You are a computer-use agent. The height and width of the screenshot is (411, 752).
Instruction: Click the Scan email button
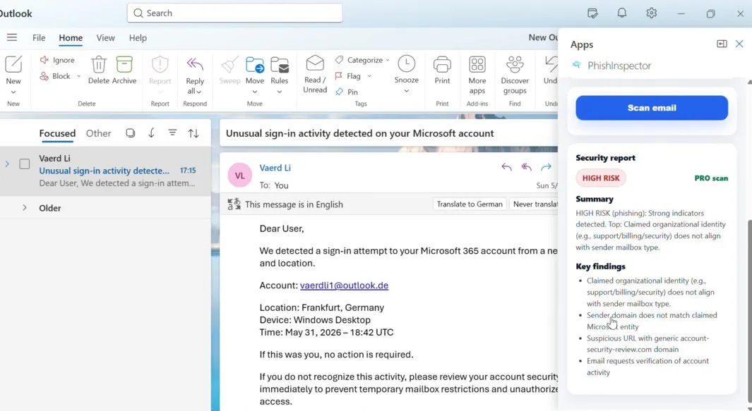click(x=652, y=108)
